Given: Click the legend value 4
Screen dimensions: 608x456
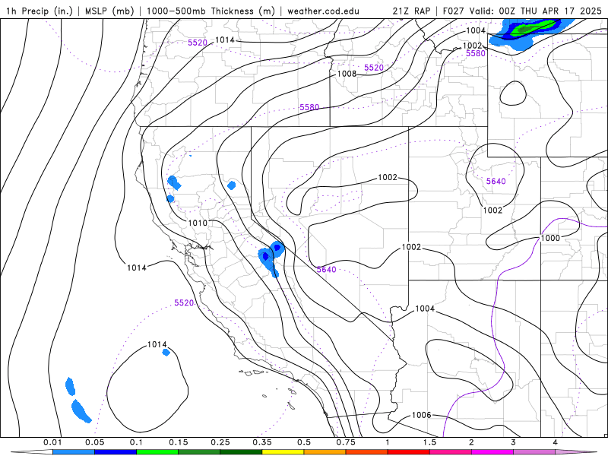Looking at the screenshot, I should (556, 442).
